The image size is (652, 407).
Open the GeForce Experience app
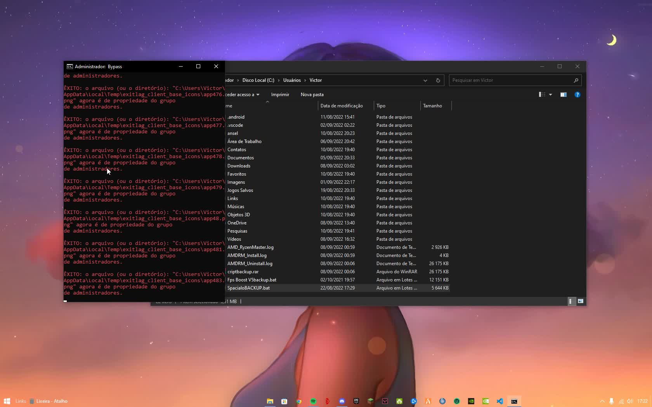click(x=485, y=401)
